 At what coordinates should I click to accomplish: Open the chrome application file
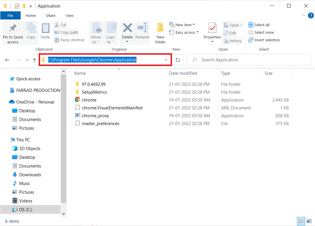pyautogui.click(x=89, y=100)
